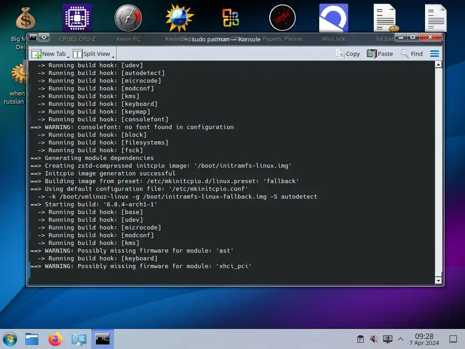Click New Tab in Konsole toolbar

pos(49,54)
